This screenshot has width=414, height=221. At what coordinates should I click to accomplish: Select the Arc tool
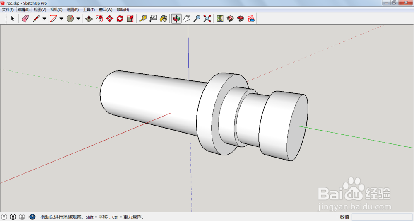tap(53, 19)
